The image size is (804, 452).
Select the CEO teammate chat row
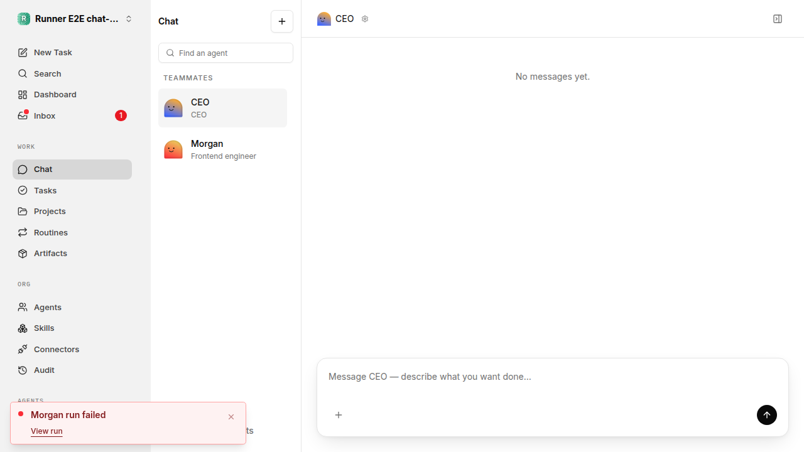click(x=222, y=108)
